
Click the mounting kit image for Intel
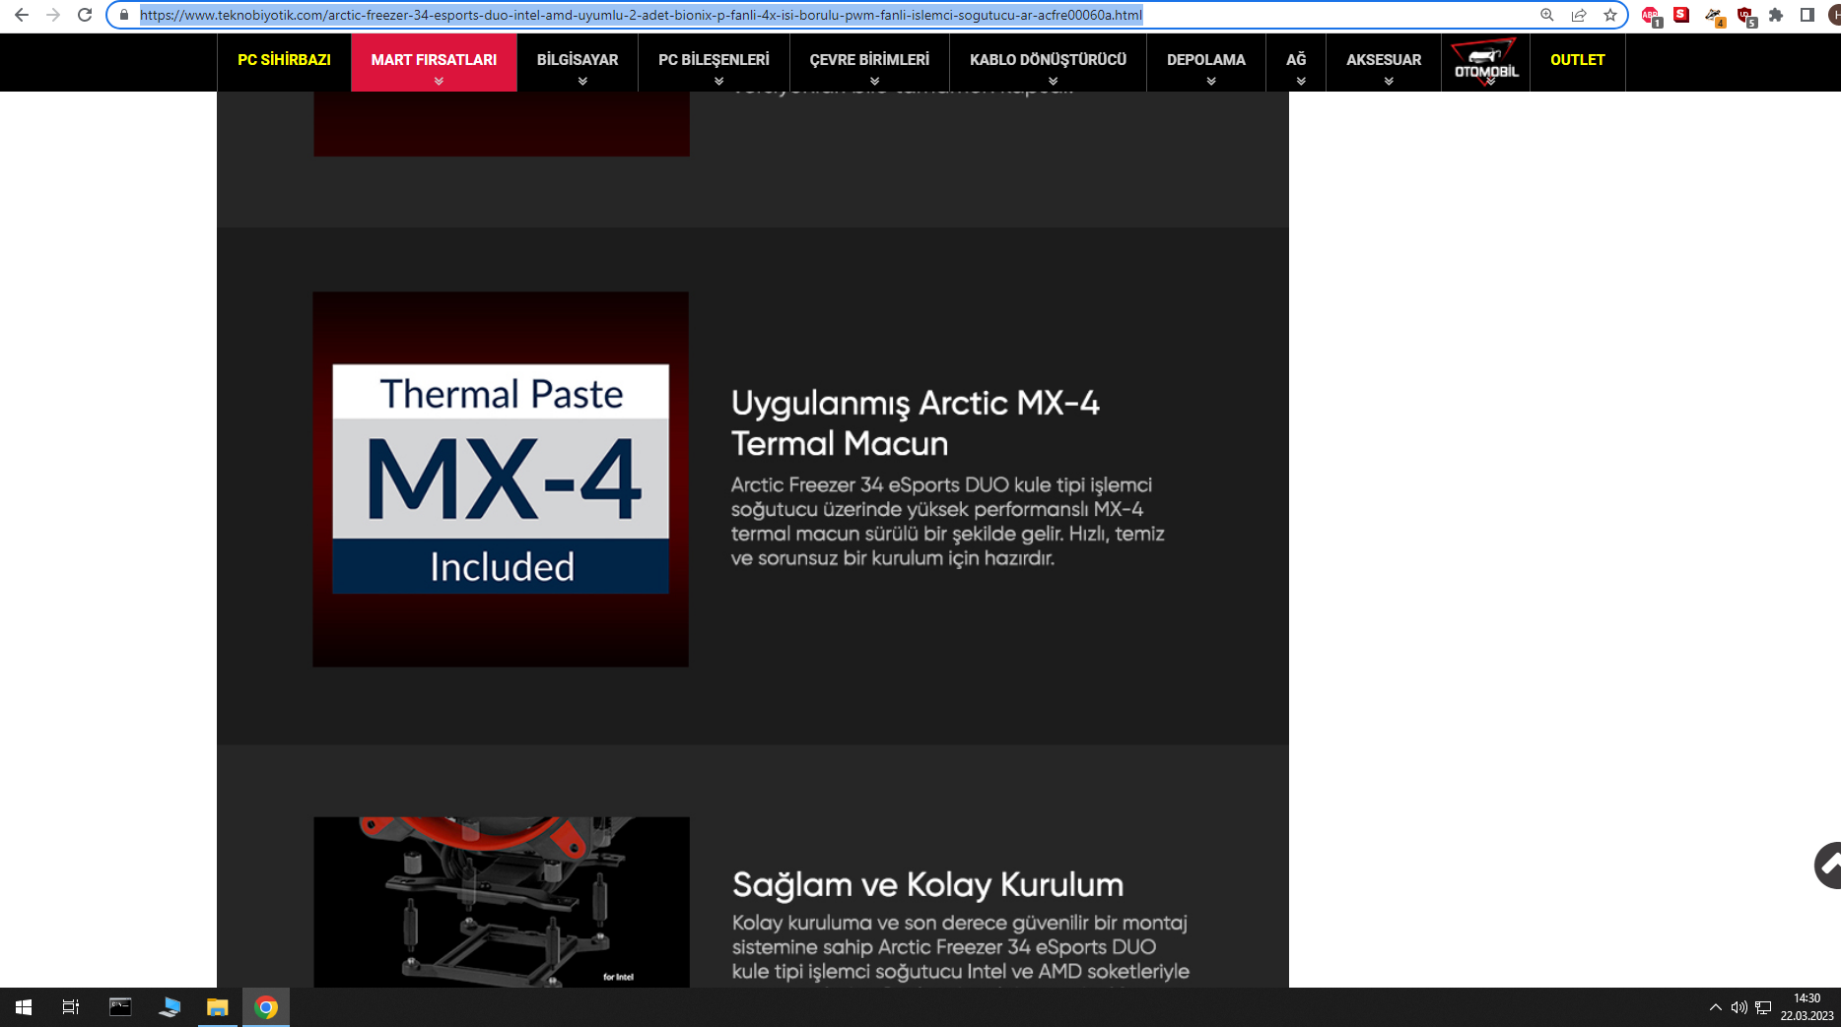pyautogui.click(x=502, y=902)
